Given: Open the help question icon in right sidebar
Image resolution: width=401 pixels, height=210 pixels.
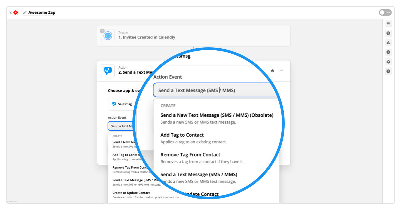Looking at the screenshot, I should click(x=388, y=33).
